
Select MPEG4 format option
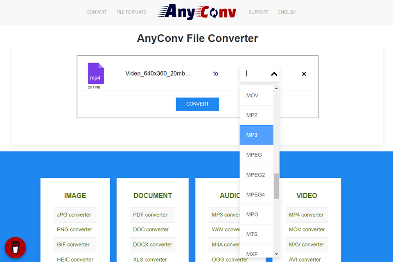[256, 194]
